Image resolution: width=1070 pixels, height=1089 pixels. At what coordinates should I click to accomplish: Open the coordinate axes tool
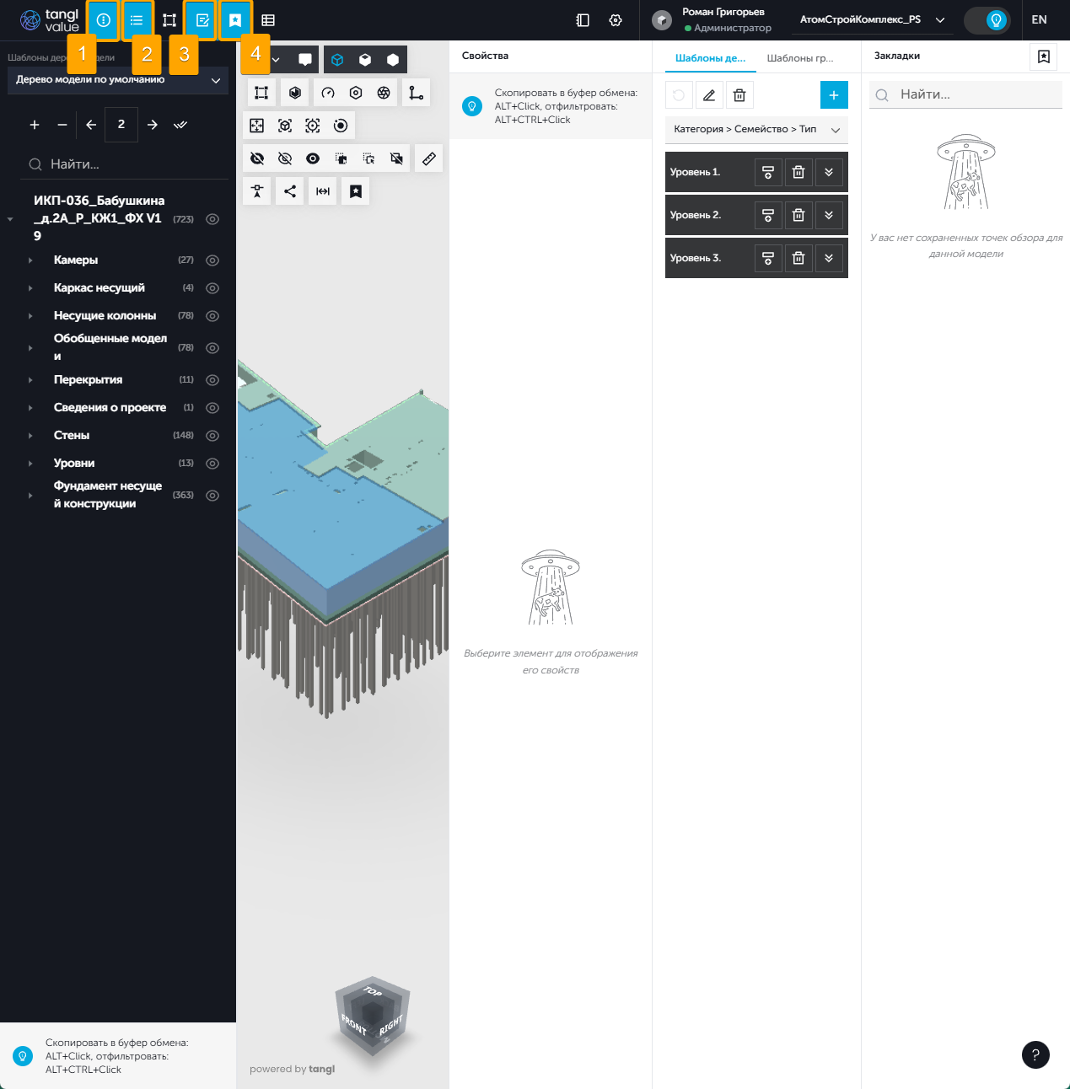click(x=416, y=93)
